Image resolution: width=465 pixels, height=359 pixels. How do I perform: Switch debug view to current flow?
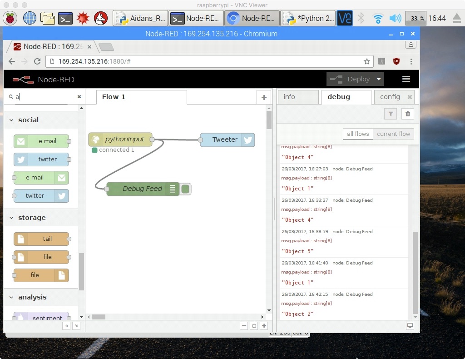point(393,134)
